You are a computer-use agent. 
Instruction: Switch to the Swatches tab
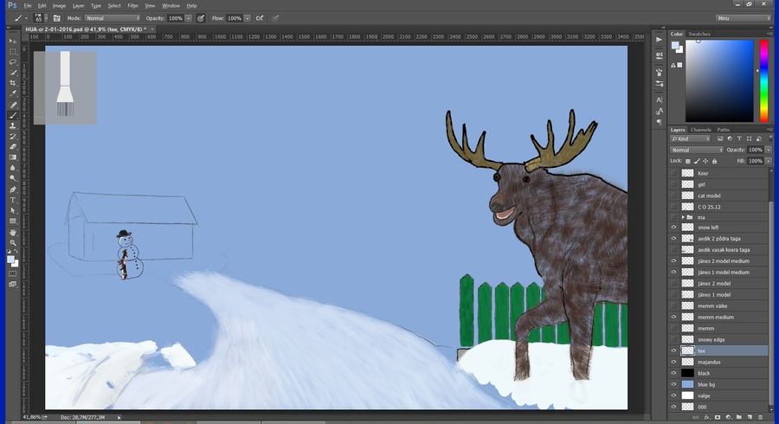699,34
